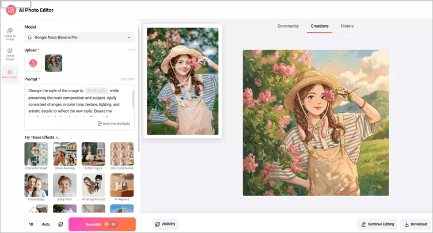Click the coin icon on Generate button
Viewport: 433px width, 233px height.
coord(107,224)
